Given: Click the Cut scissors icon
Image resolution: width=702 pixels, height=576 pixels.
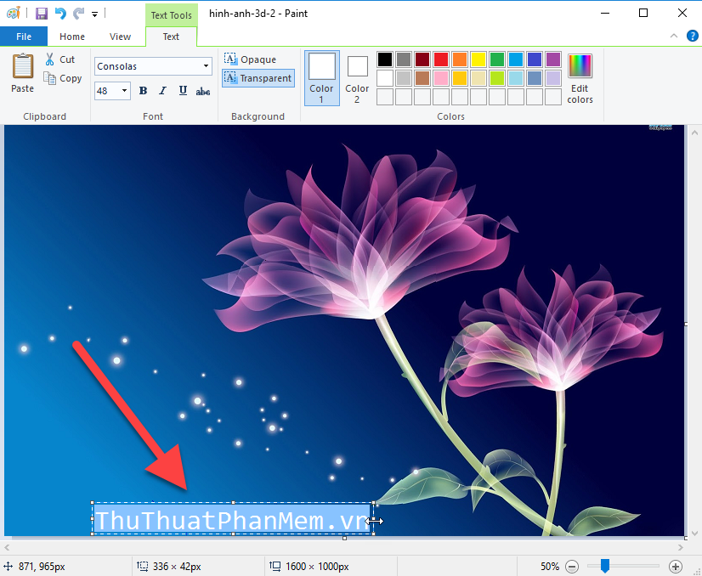Looking at the screenshot, I should pyautogui.click(x=49, y=59).
